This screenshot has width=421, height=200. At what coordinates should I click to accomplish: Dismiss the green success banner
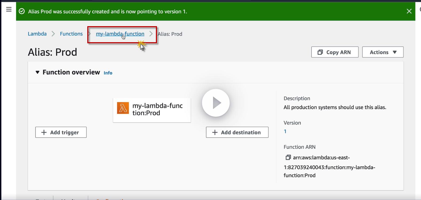[409, 11]
